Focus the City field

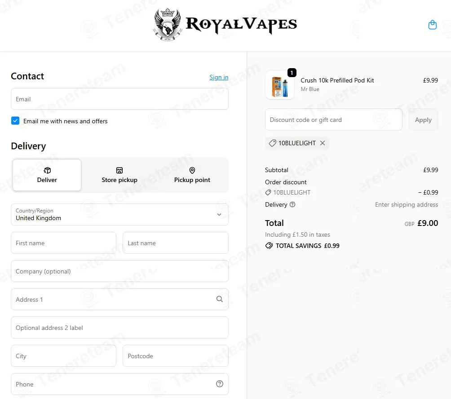(64, 356)
